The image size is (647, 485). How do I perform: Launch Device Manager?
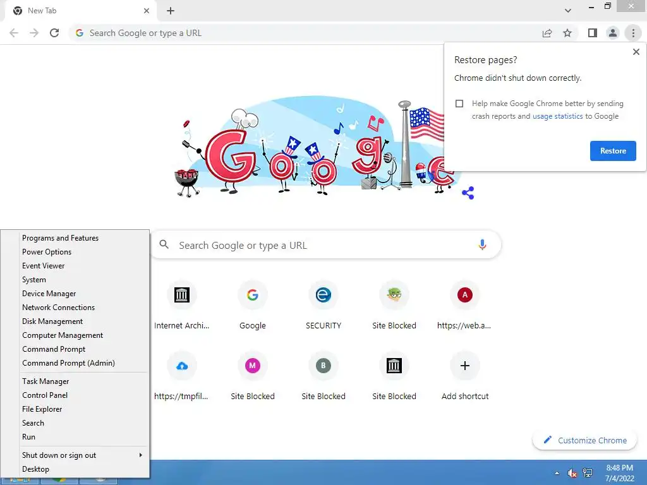click(75, 294)
